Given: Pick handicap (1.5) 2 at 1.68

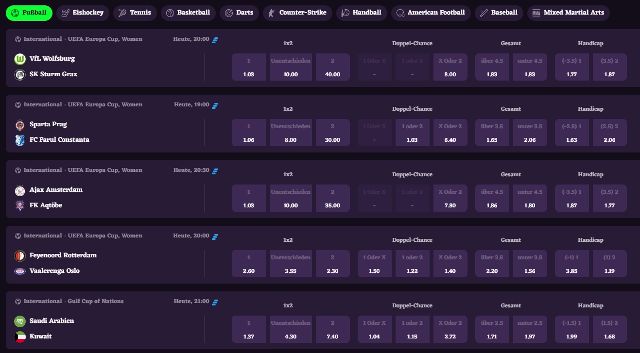Looking at the screenshot, I should click(x=610, y=329).
